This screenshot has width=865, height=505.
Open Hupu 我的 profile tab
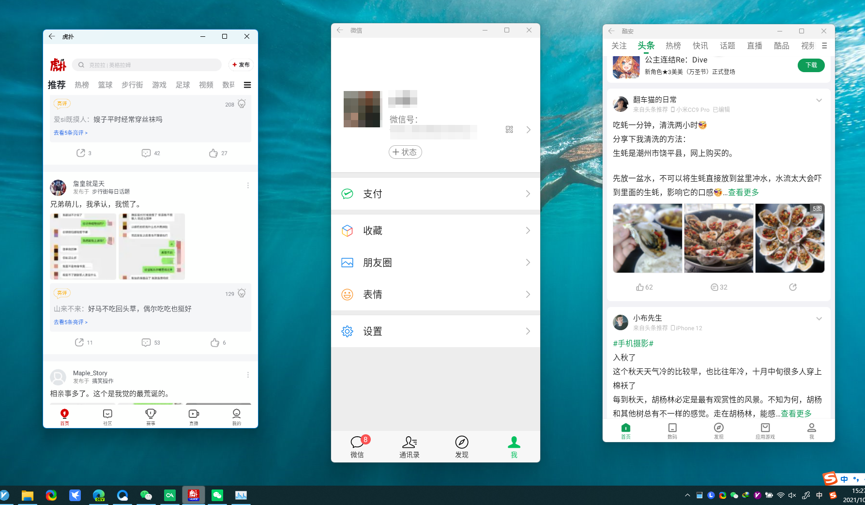[236, 417]
